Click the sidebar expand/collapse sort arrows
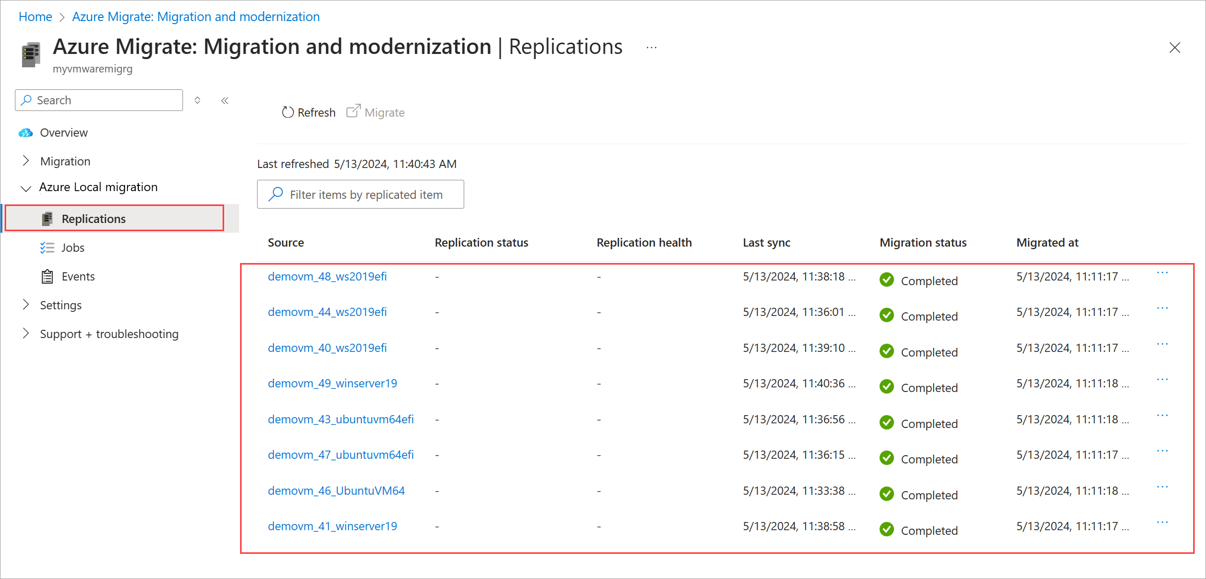Viewport: 1206px width, 579px height. (197, 101)
